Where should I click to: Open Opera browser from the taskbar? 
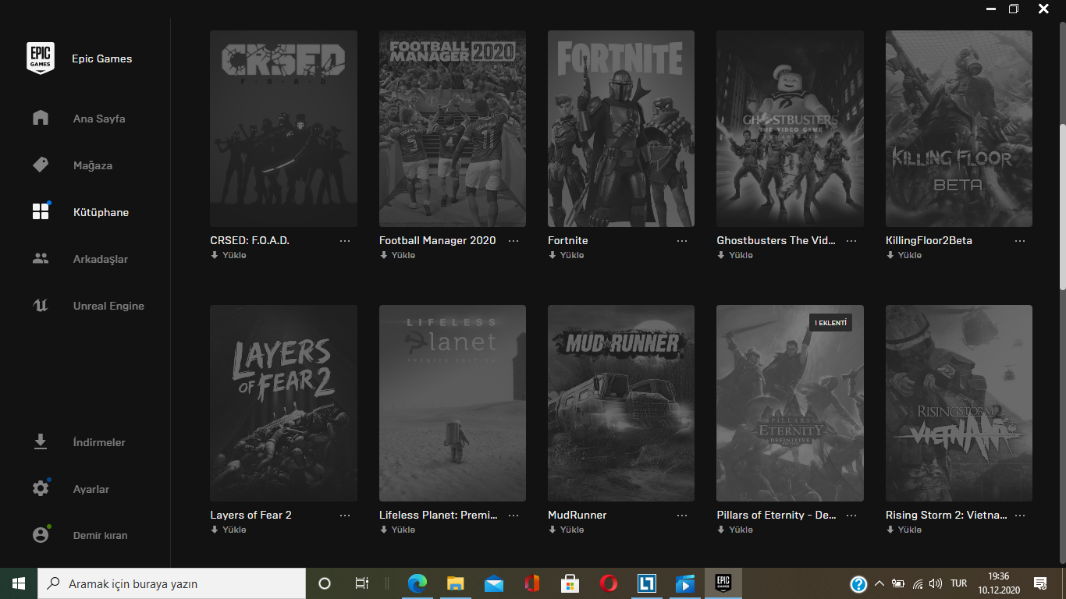click(609, 583)
